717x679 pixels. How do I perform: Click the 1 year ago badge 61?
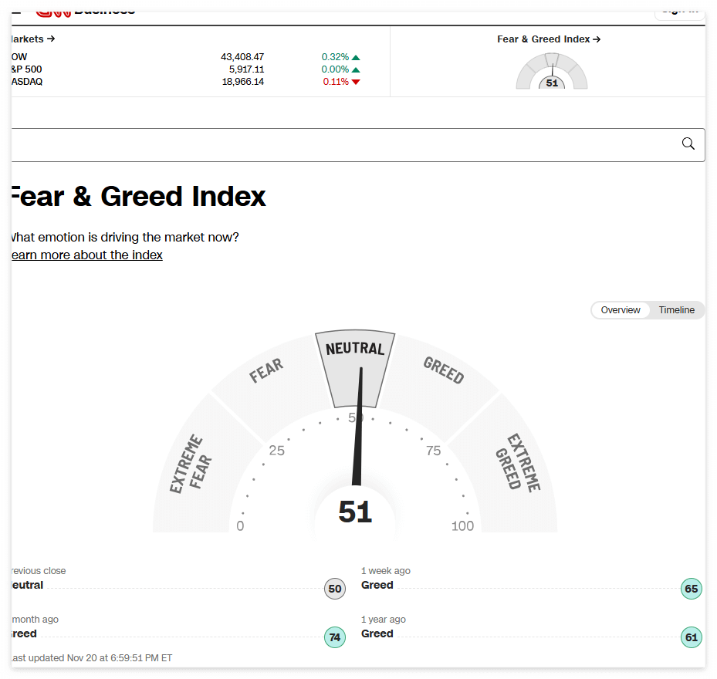coord(691,637)
